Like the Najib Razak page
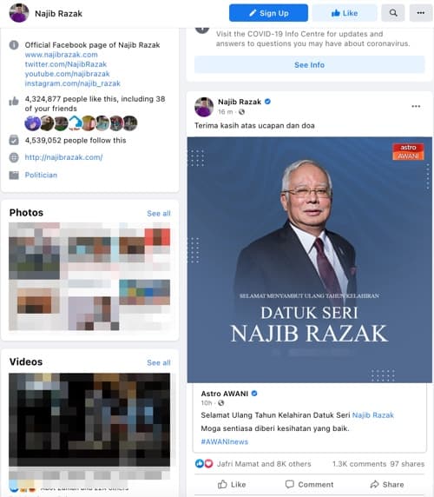 point(345,13)
